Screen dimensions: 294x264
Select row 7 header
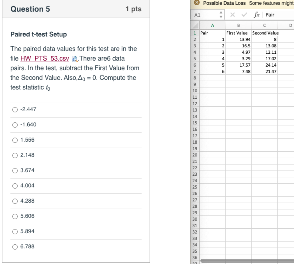tap(195, 71)
